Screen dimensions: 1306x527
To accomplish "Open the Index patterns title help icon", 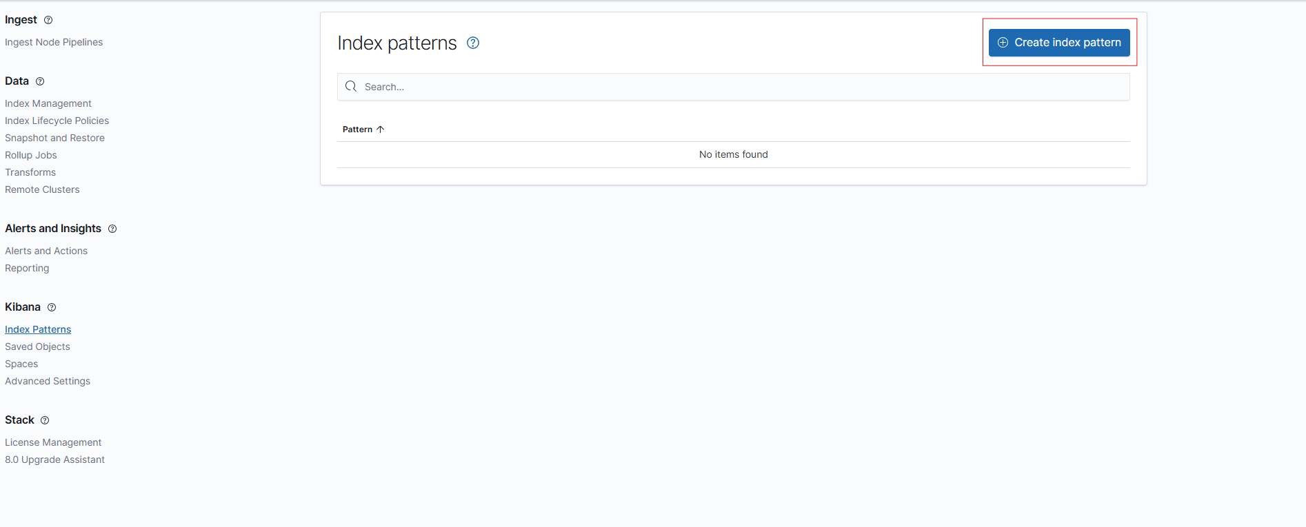I will coord(473,43).
